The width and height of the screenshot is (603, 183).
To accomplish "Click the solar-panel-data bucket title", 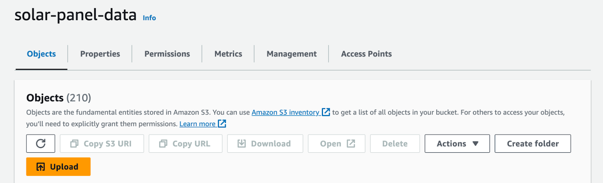I will (x=75, y=15).
